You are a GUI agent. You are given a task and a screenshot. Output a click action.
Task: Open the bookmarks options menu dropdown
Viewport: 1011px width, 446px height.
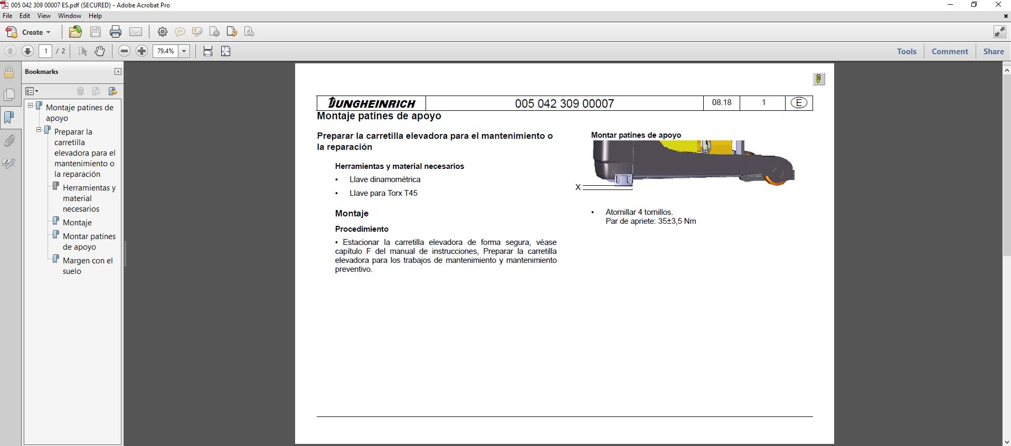coord(32,91)
